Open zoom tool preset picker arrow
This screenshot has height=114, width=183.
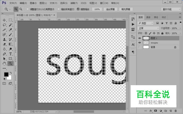pyautogui.click(x=10, y=9)
